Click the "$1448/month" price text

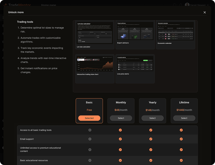coord(184,110)
